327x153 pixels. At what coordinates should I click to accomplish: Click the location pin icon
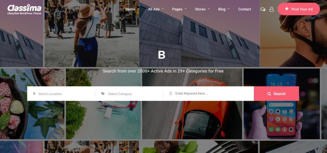(x=34, y=94)
